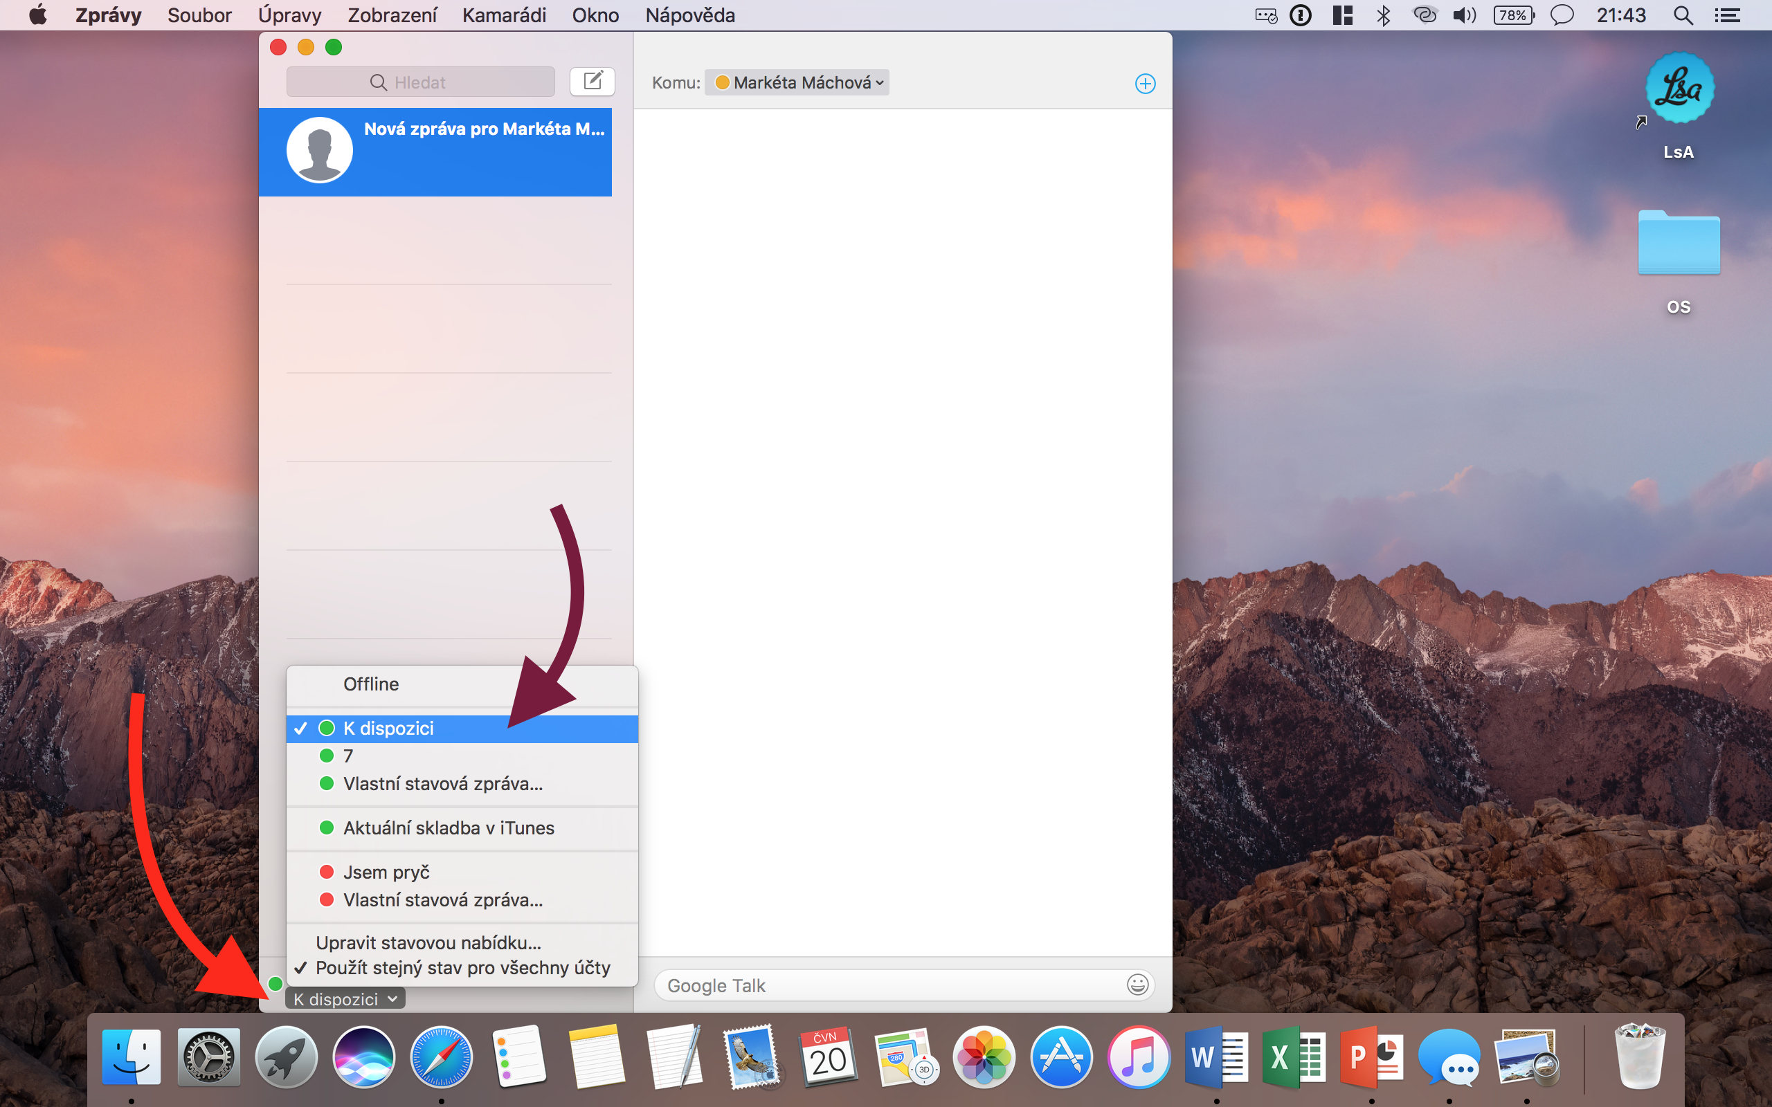
Task: Open the Calendar dock icon
Action: [x=828, y=1058]
